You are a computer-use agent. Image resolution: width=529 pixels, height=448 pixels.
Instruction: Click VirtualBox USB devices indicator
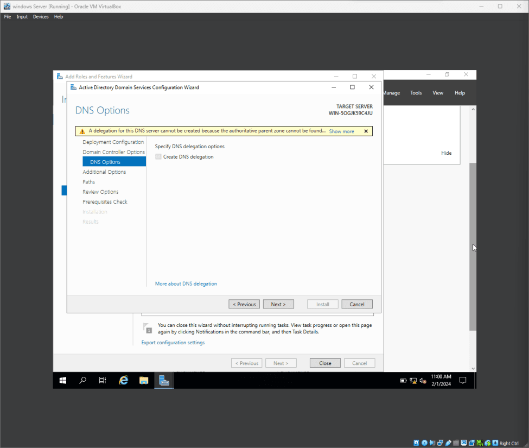(x=448, y=443)
